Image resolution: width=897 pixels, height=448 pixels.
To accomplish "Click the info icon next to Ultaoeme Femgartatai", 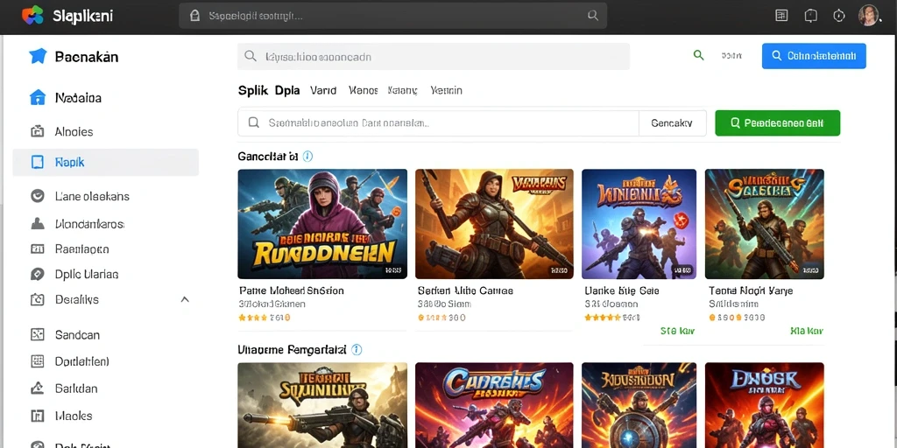I will click(x=357, y=349).
